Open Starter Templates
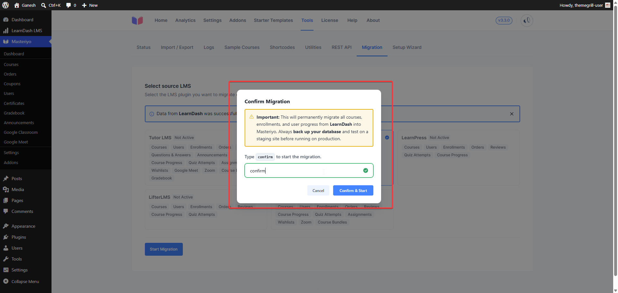The image size is (618, 293). pos(273,20)
